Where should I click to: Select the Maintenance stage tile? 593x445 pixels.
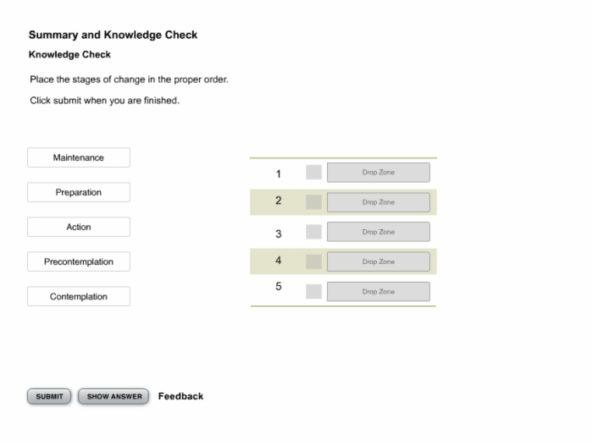click(x=79, y=157)
